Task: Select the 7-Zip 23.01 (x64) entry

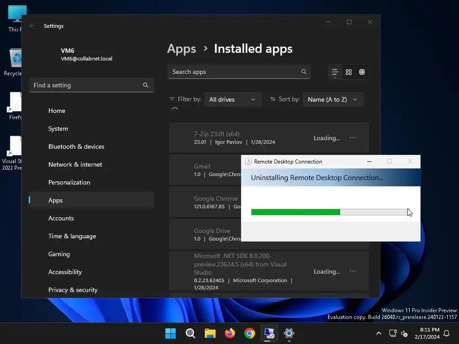Action: pyautogui.click(x=269, y=138)
